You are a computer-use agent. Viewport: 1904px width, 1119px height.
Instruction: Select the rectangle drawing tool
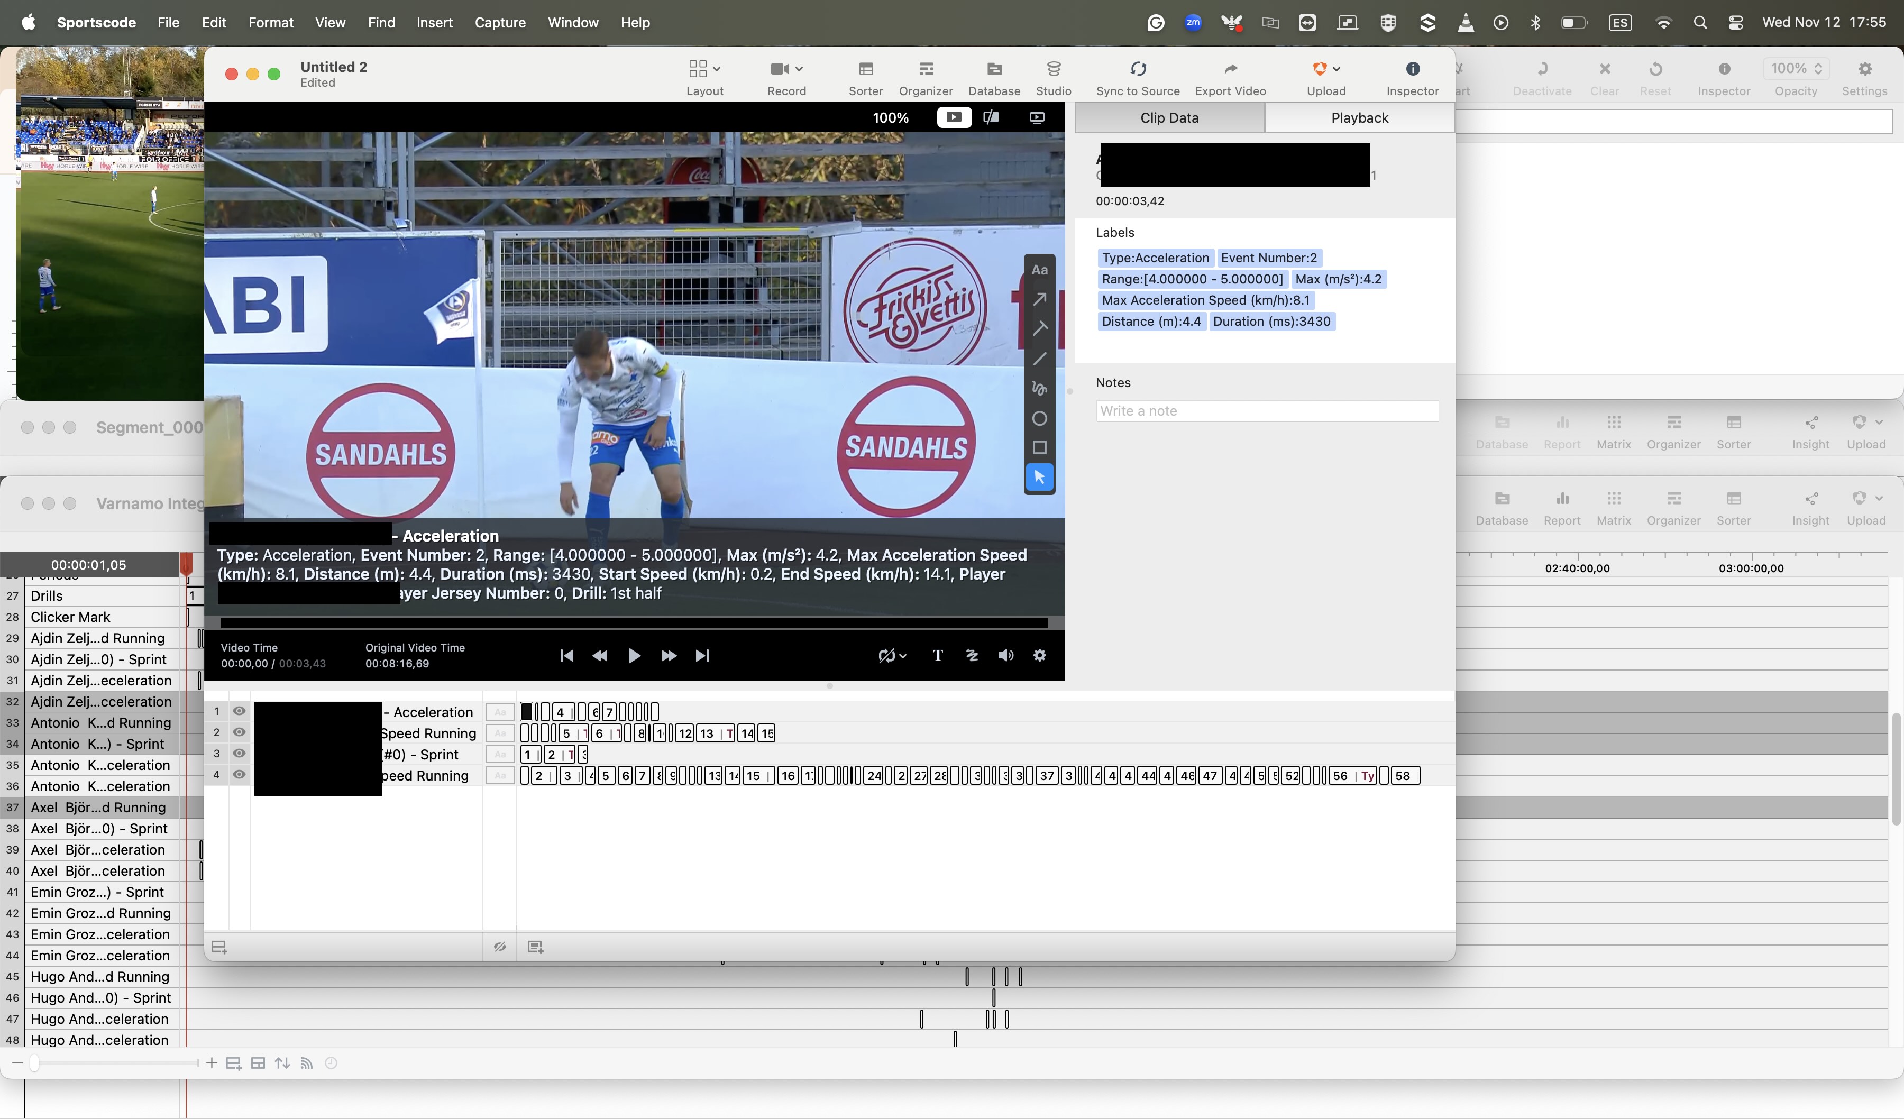coord(1040,447)
